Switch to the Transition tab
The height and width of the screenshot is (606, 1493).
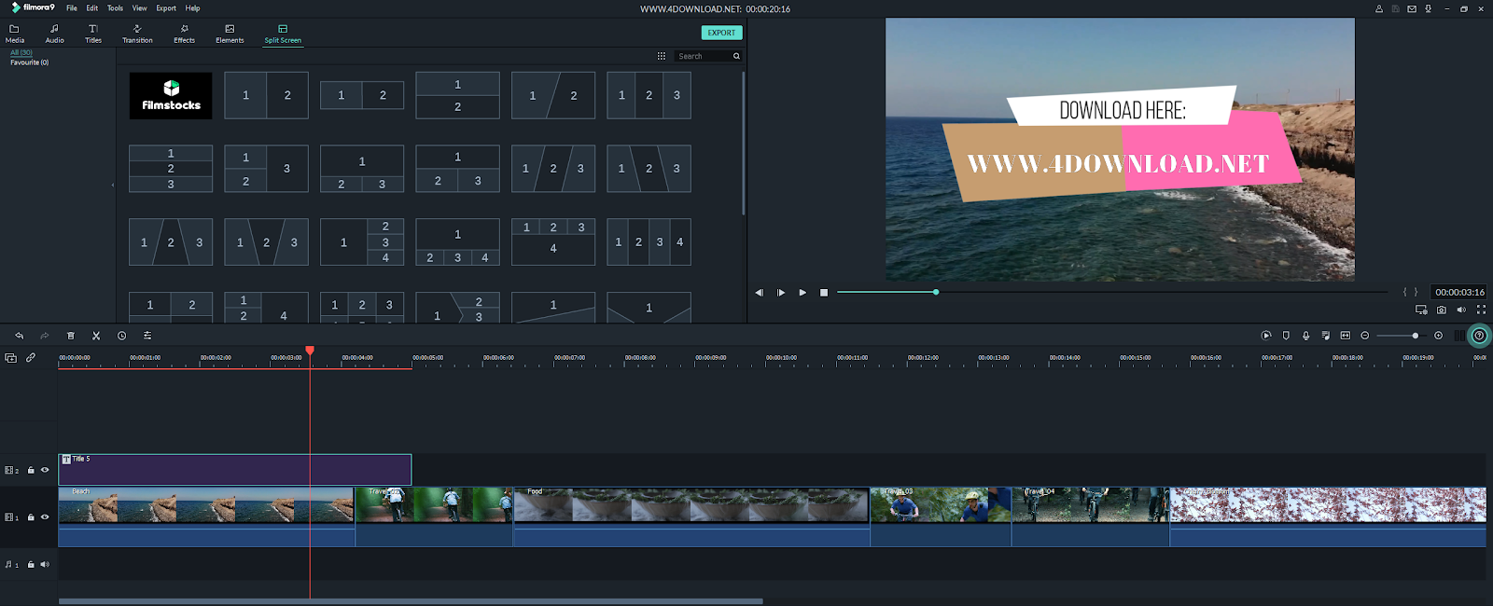coord(137,34)
